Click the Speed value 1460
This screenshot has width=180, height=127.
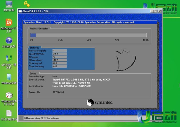60,54
